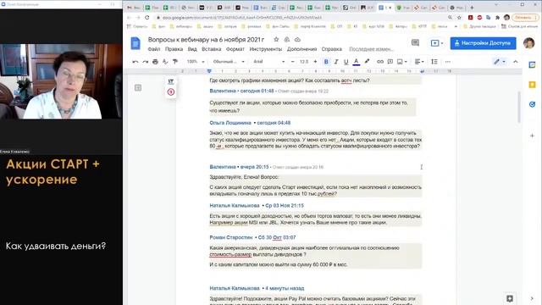The width and height of the screenshot is (542, 305).
Task: Click the Настройки Доступа share button
Action: 483,43
